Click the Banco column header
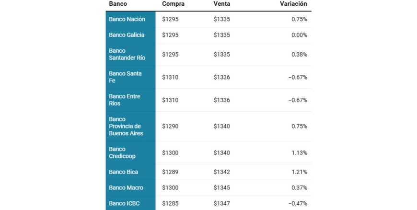This screenshot has height=210, width=417. click(118, 4)
